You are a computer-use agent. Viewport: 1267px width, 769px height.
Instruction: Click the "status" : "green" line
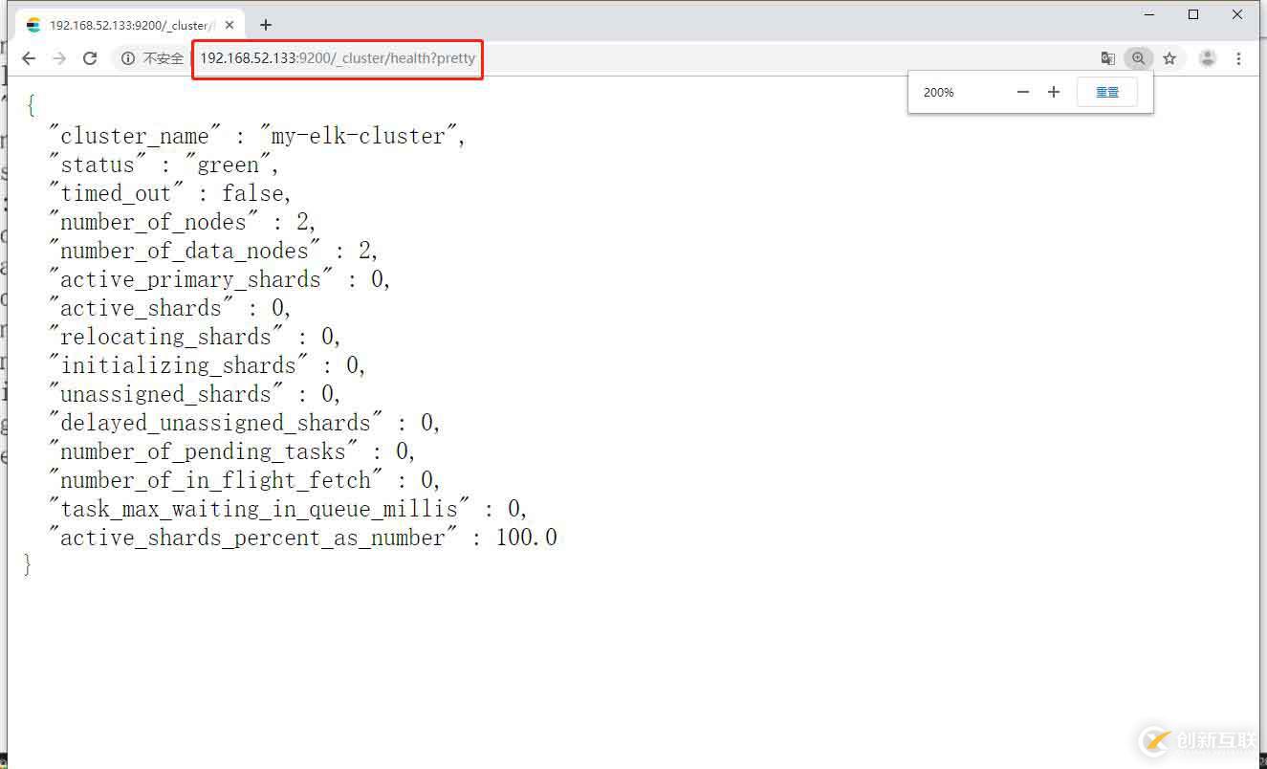click(164, 165)
